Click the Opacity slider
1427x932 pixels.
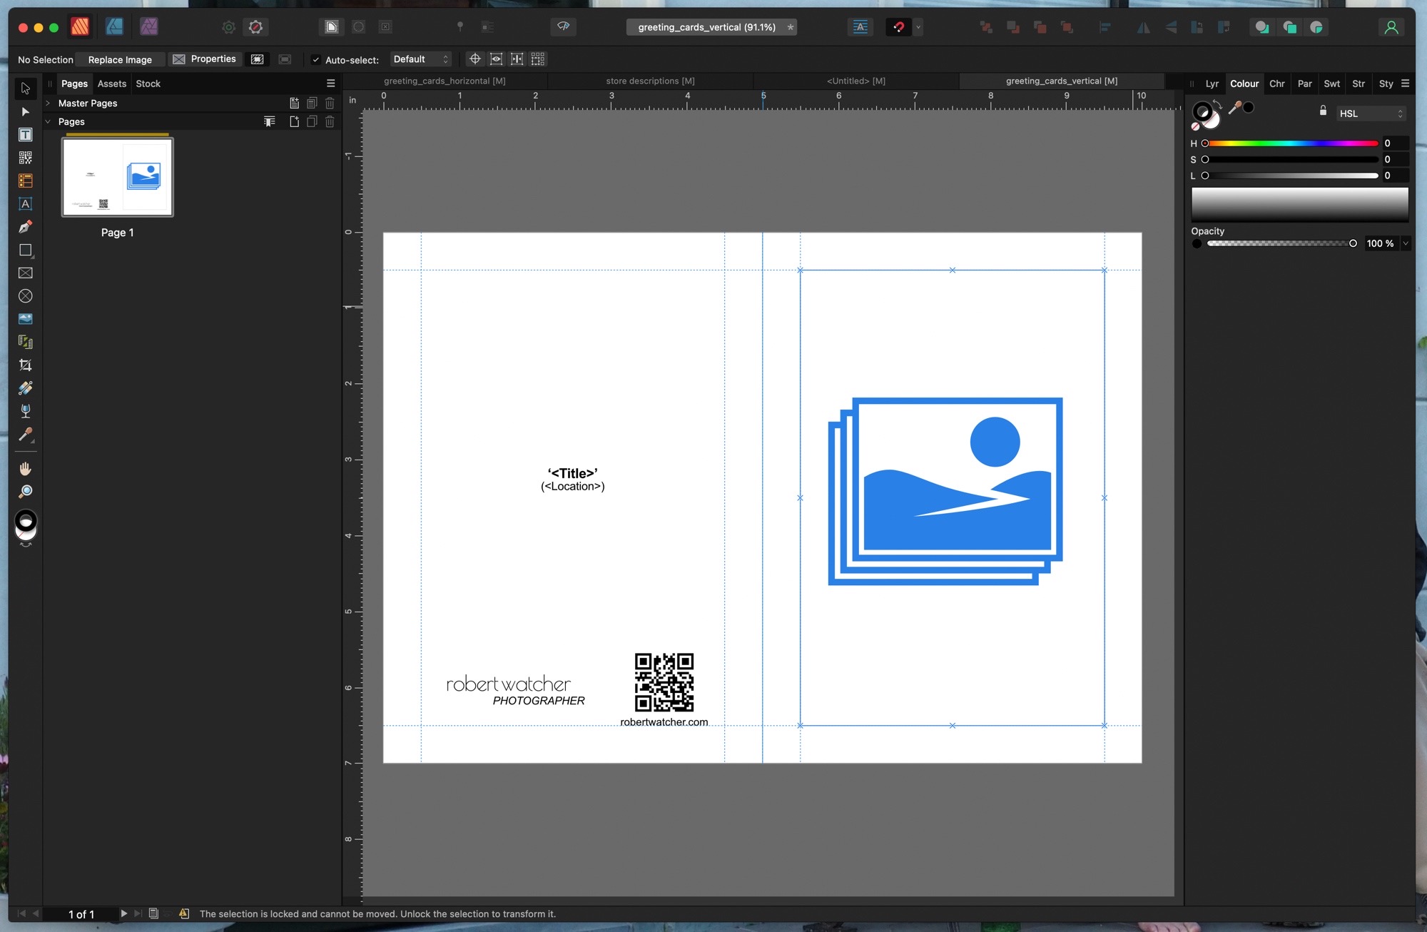[1281, 243]
